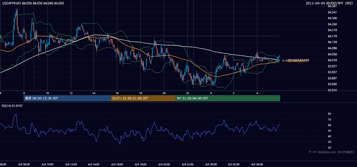Click price axis value 84.098

[x=332, y=48]
